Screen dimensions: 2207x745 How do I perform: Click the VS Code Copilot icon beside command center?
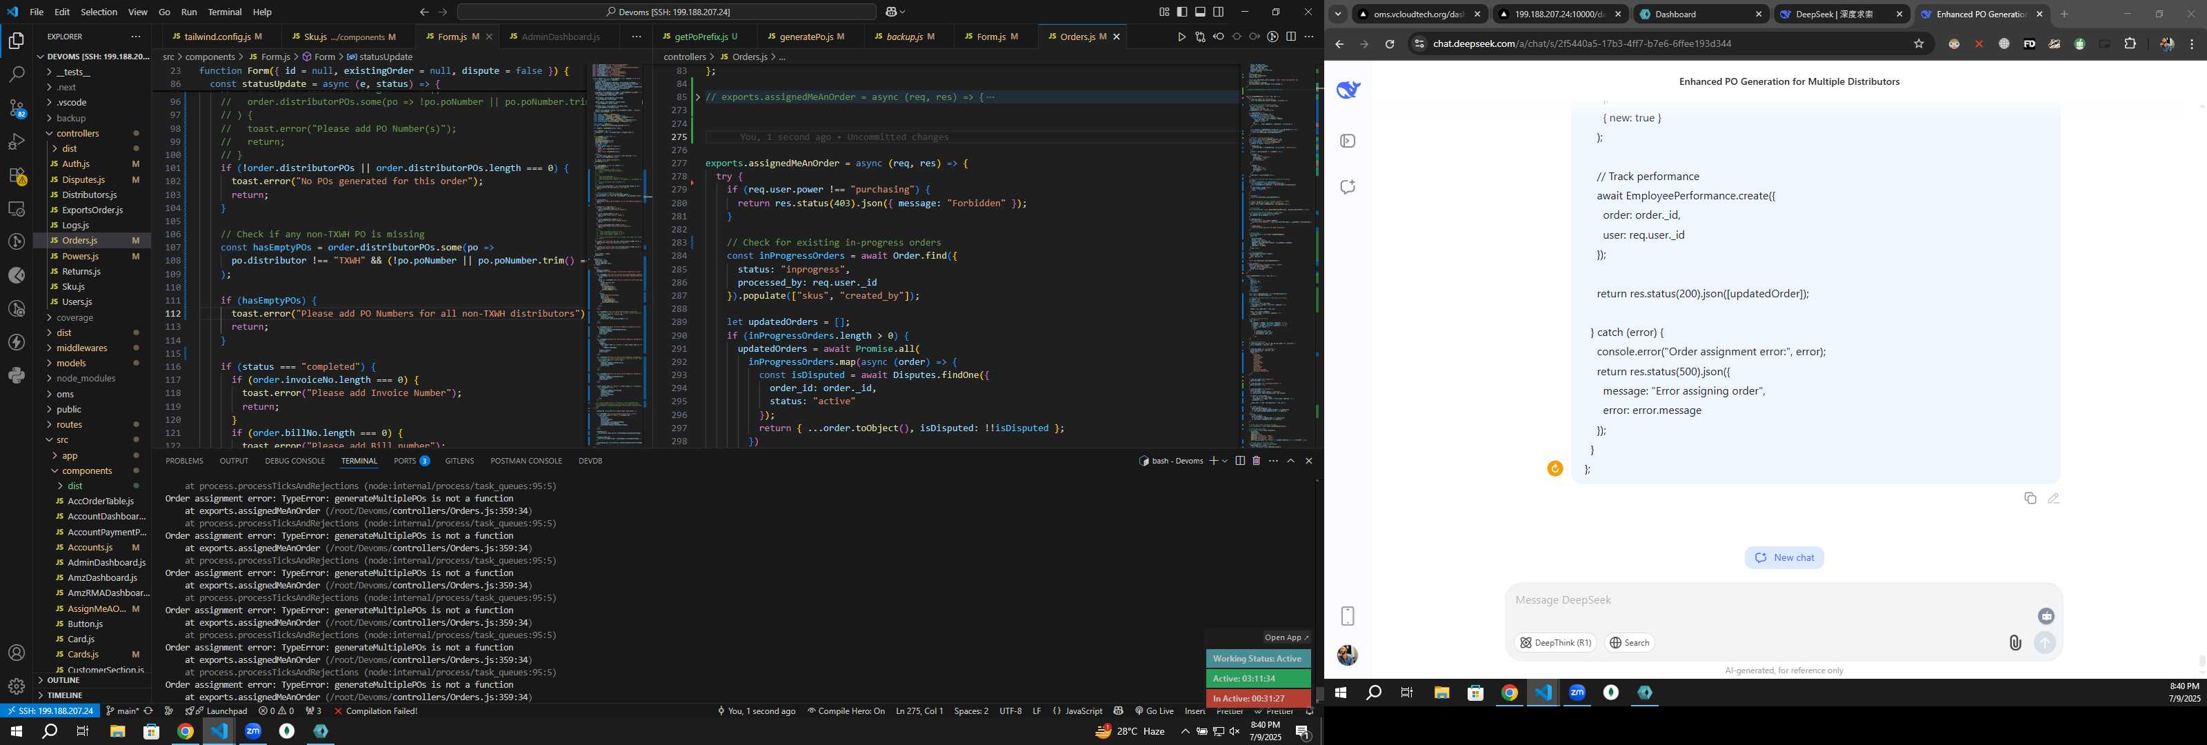click(x=892, y=12)
